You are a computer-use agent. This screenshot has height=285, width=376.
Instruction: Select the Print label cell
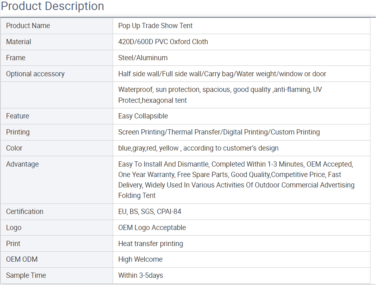click(57, 244)
